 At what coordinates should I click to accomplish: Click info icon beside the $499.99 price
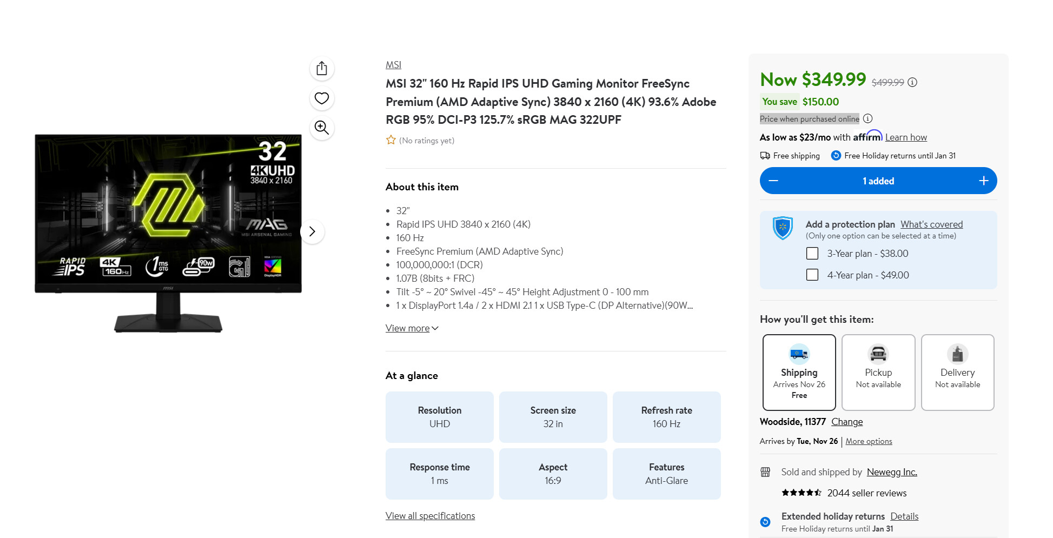click(x=912, y=82)
